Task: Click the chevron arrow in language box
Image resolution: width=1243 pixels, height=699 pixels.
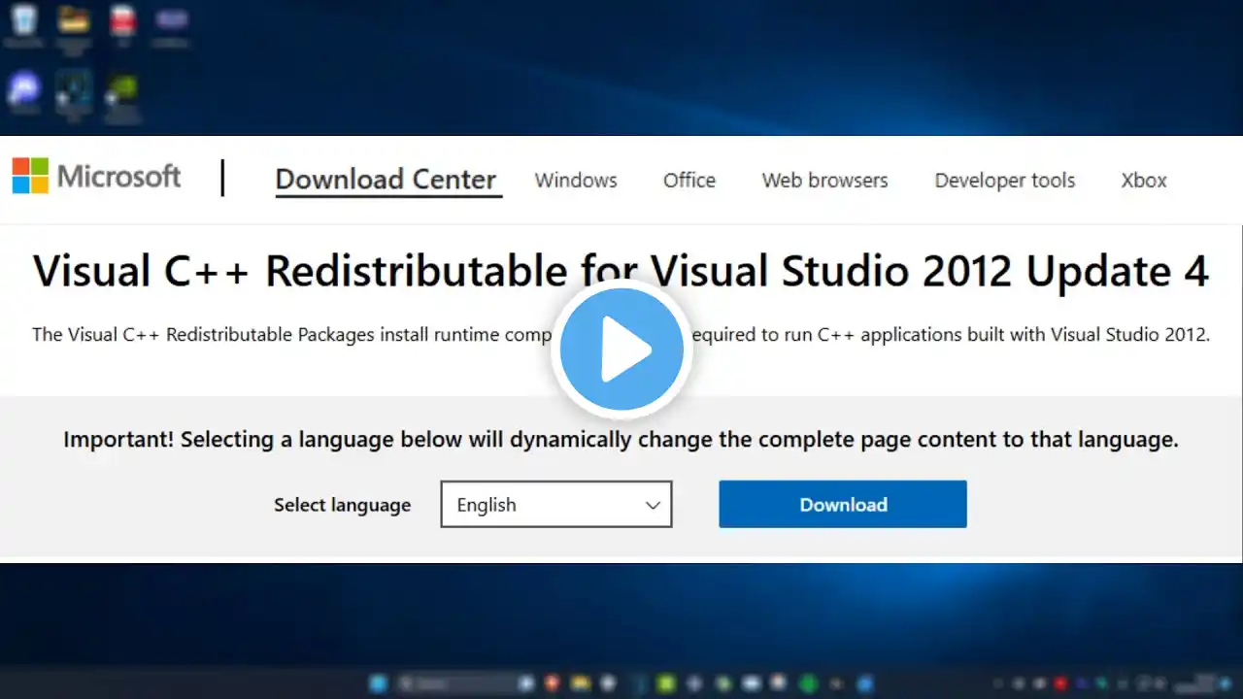Action: coord(653,505)
